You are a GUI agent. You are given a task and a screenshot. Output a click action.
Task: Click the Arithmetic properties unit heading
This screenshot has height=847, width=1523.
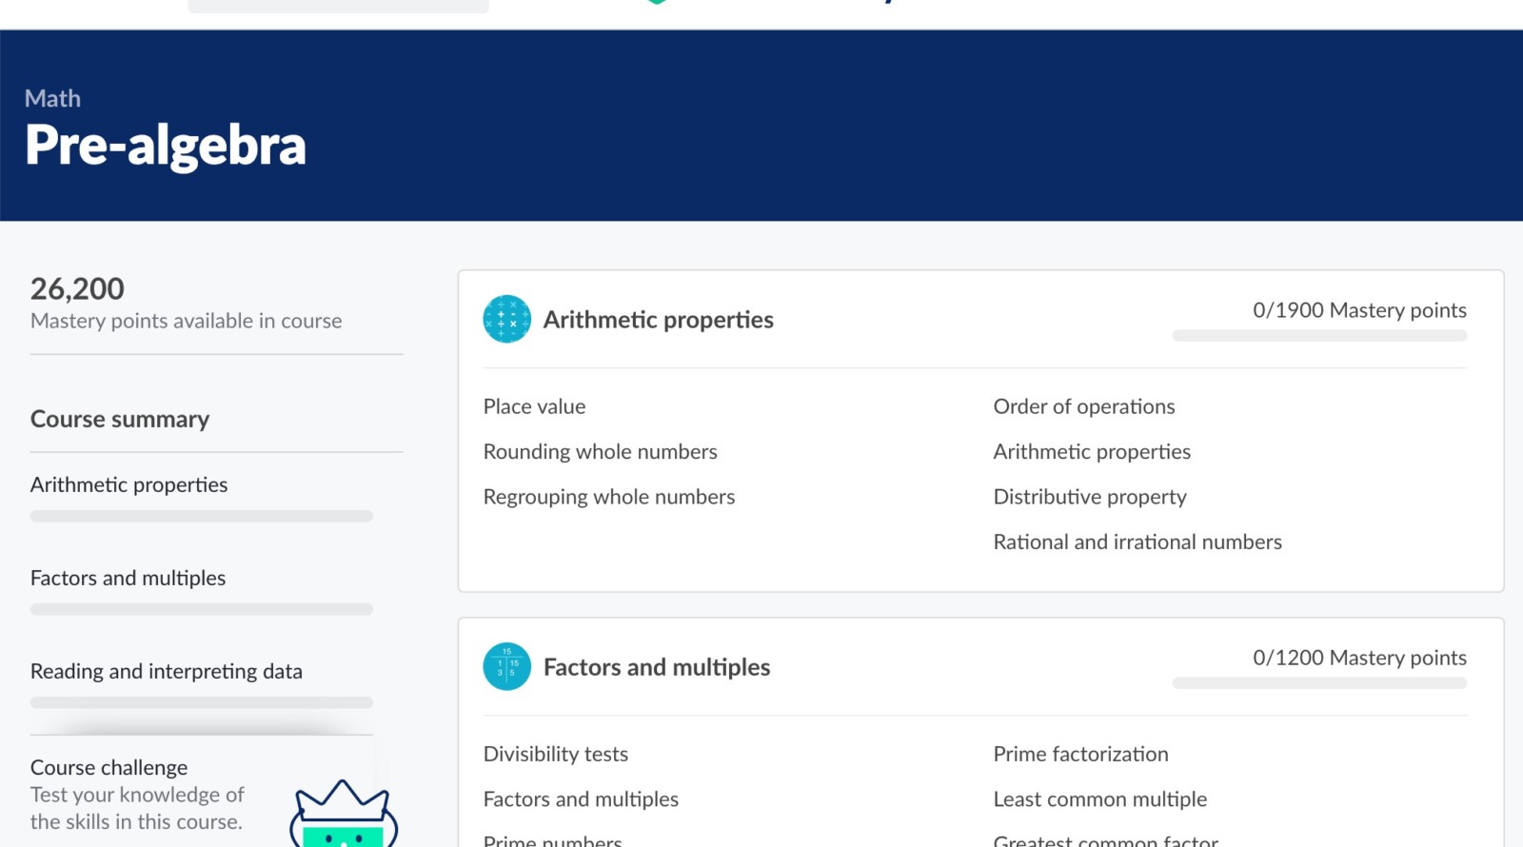click(658, 320)
